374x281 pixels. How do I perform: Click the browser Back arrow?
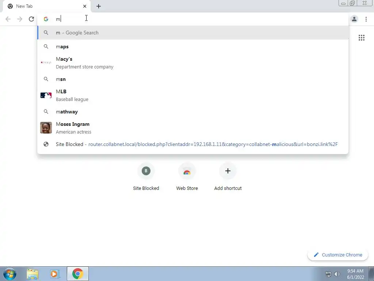click(x=8, y=19)
